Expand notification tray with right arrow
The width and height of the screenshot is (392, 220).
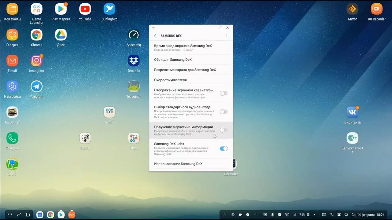coord(225,215)
